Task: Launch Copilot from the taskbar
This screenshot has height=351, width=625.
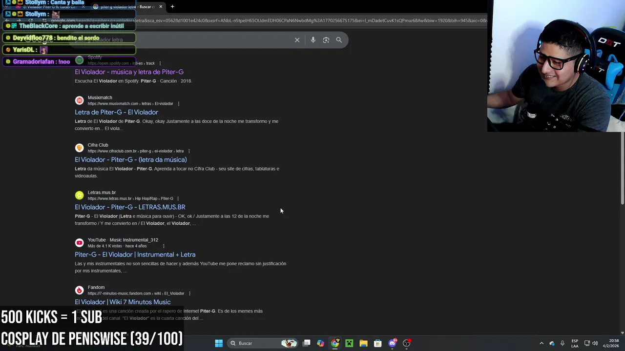Action: click(320, 343)
